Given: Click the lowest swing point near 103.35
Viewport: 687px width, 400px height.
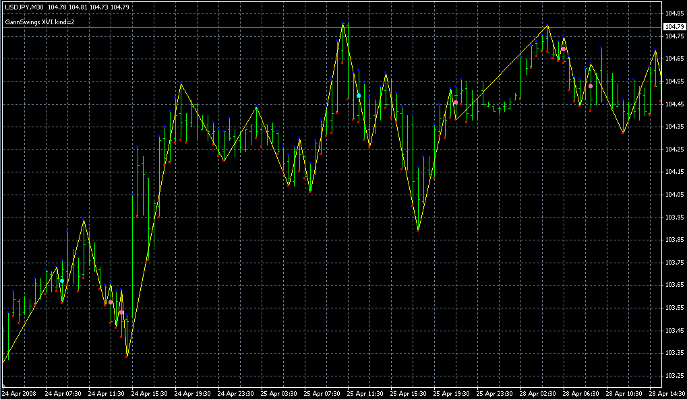Looking at the screenshot, I should [127, 356].
